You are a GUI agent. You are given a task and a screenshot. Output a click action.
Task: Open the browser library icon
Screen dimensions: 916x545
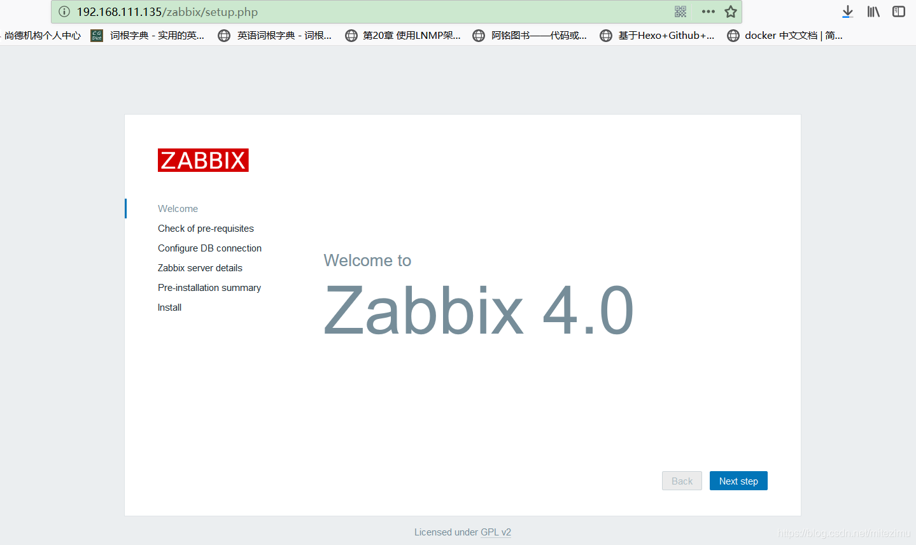[873, 11]
